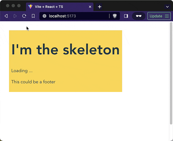Click "This could be a footer" text
173x141 pixels.
tap(33, 82)
